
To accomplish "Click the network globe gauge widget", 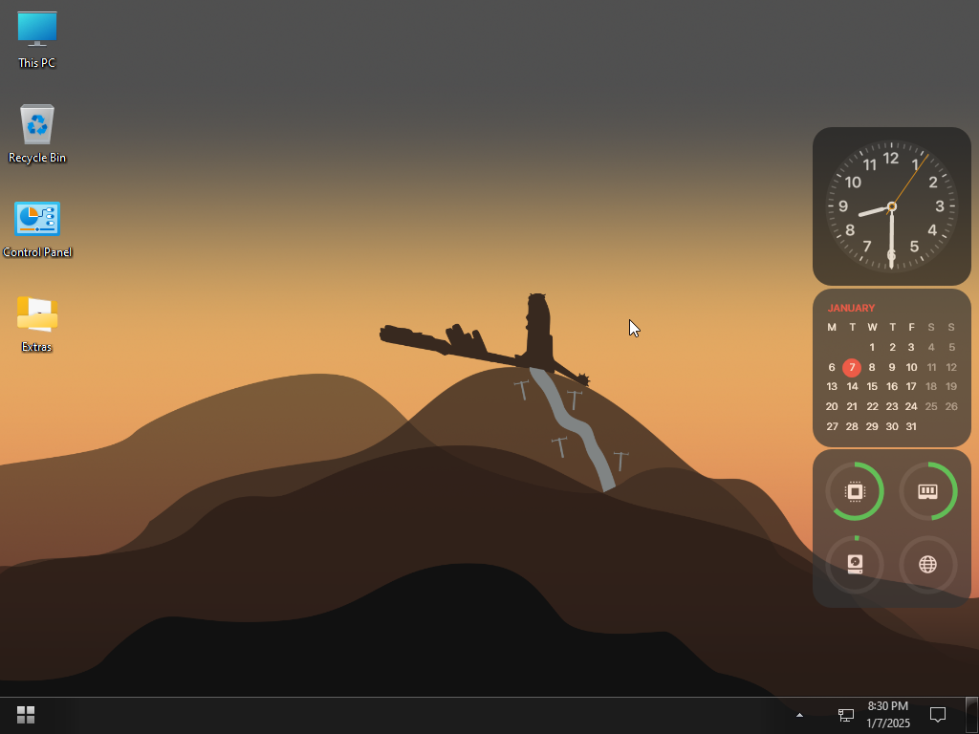I will pyautogui.click(x=927, y=564).
